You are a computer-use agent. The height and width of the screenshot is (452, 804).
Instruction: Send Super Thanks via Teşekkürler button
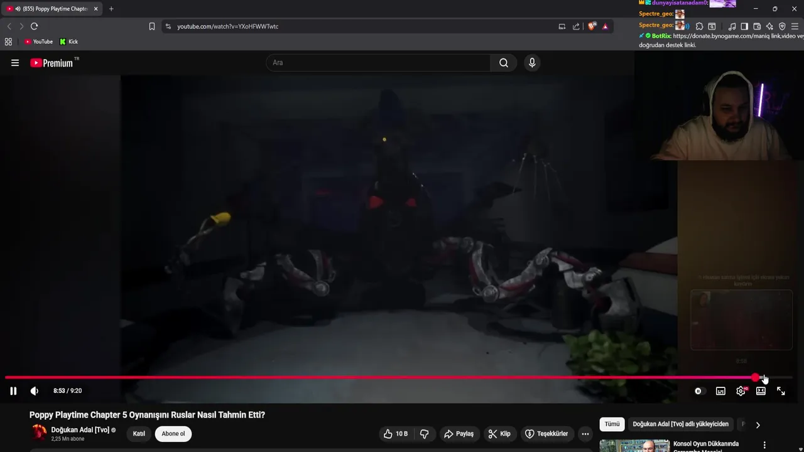tap(546, 434)
